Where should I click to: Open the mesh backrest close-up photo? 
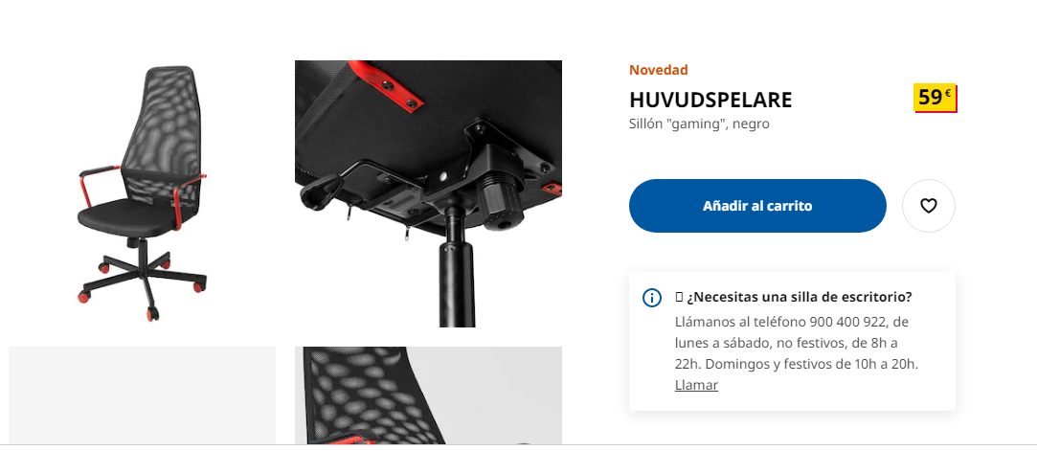(x=429, y=395)
